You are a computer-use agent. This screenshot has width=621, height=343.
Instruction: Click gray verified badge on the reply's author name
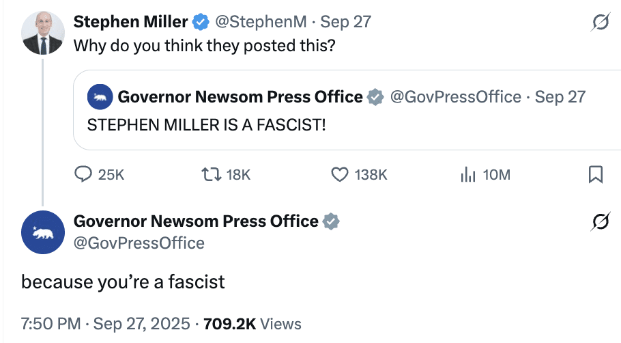(331, 221)
